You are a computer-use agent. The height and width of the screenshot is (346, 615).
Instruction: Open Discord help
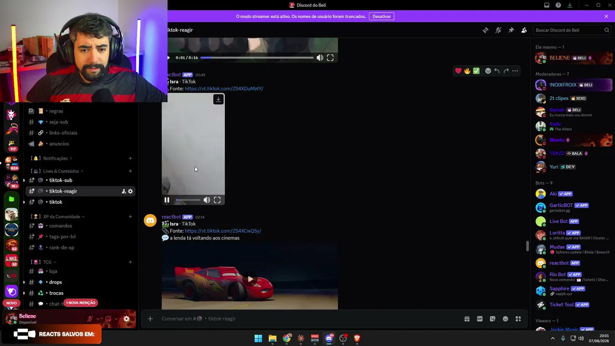pos(558,5)
